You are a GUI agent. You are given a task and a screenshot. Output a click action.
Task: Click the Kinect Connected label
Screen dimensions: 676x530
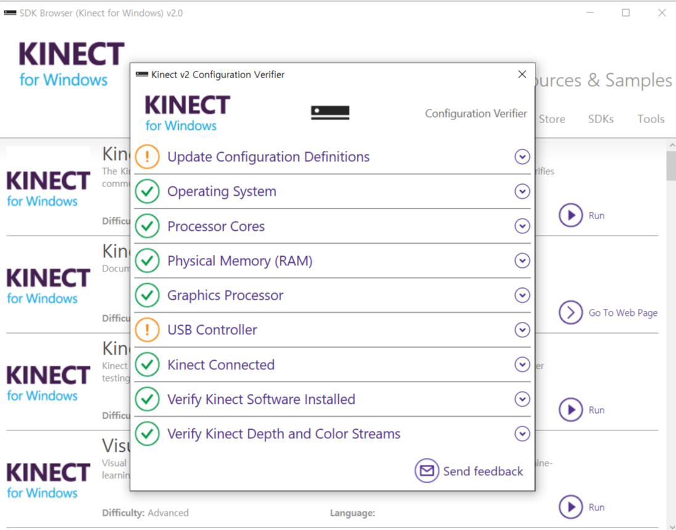point(221,364)
